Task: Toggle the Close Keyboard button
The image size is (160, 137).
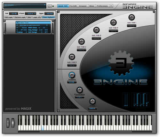Action: pyautogui.click(x=49, y=17)
